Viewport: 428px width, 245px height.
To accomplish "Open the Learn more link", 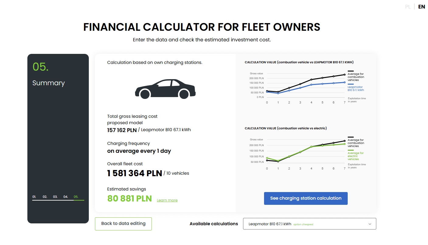I will [167, 200].
